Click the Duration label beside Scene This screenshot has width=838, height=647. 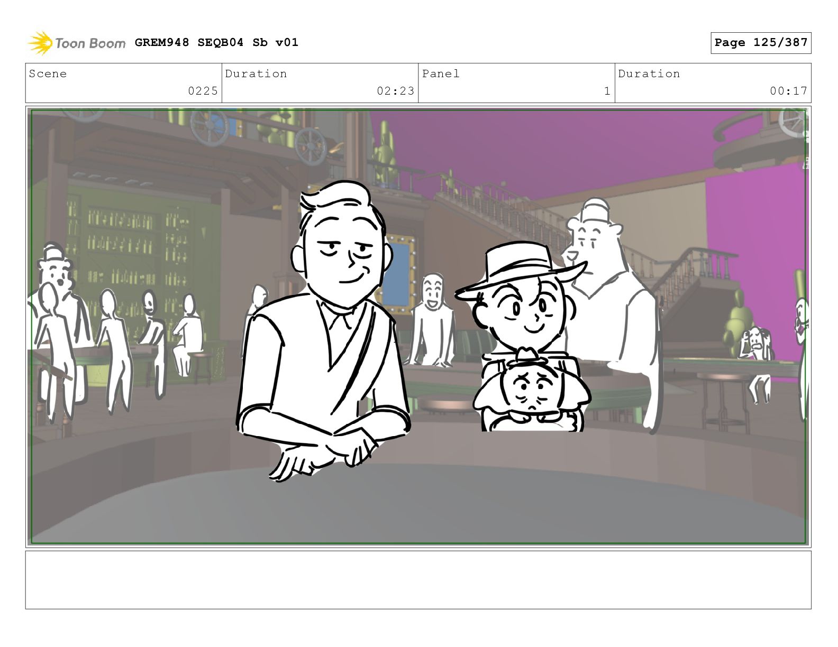click(x=256, y=73)
